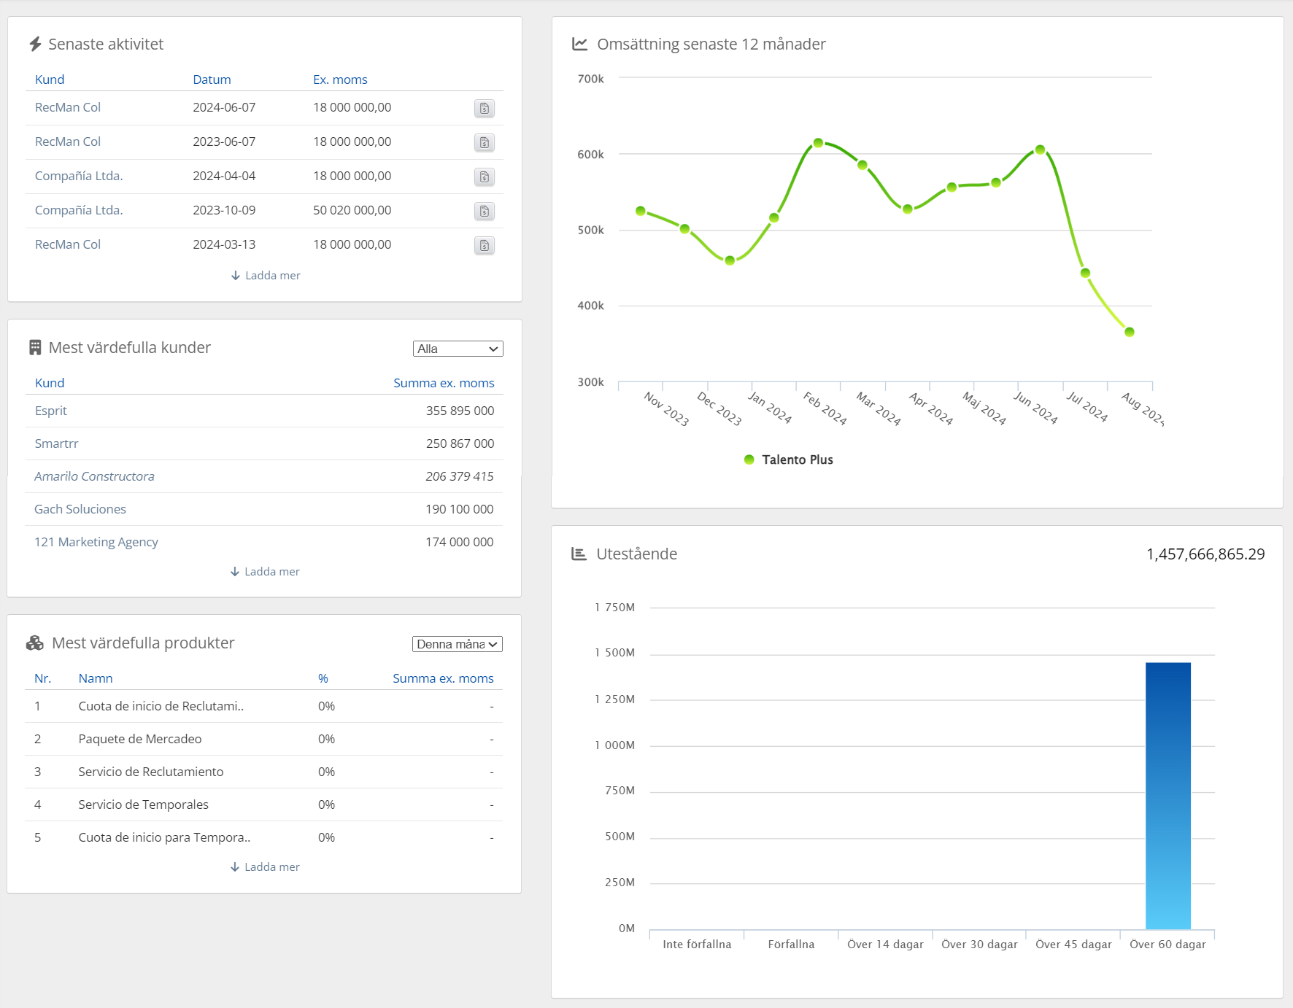The width and height of the screenshot is (1293, 1008).
Task: Sort activity table by Datum column
Action: (x=212, y=80)
